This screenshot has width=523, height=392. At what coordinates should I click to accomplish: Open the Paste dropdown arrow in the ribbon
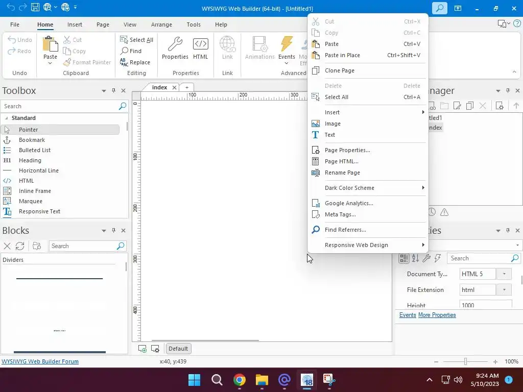click(50, 63)
